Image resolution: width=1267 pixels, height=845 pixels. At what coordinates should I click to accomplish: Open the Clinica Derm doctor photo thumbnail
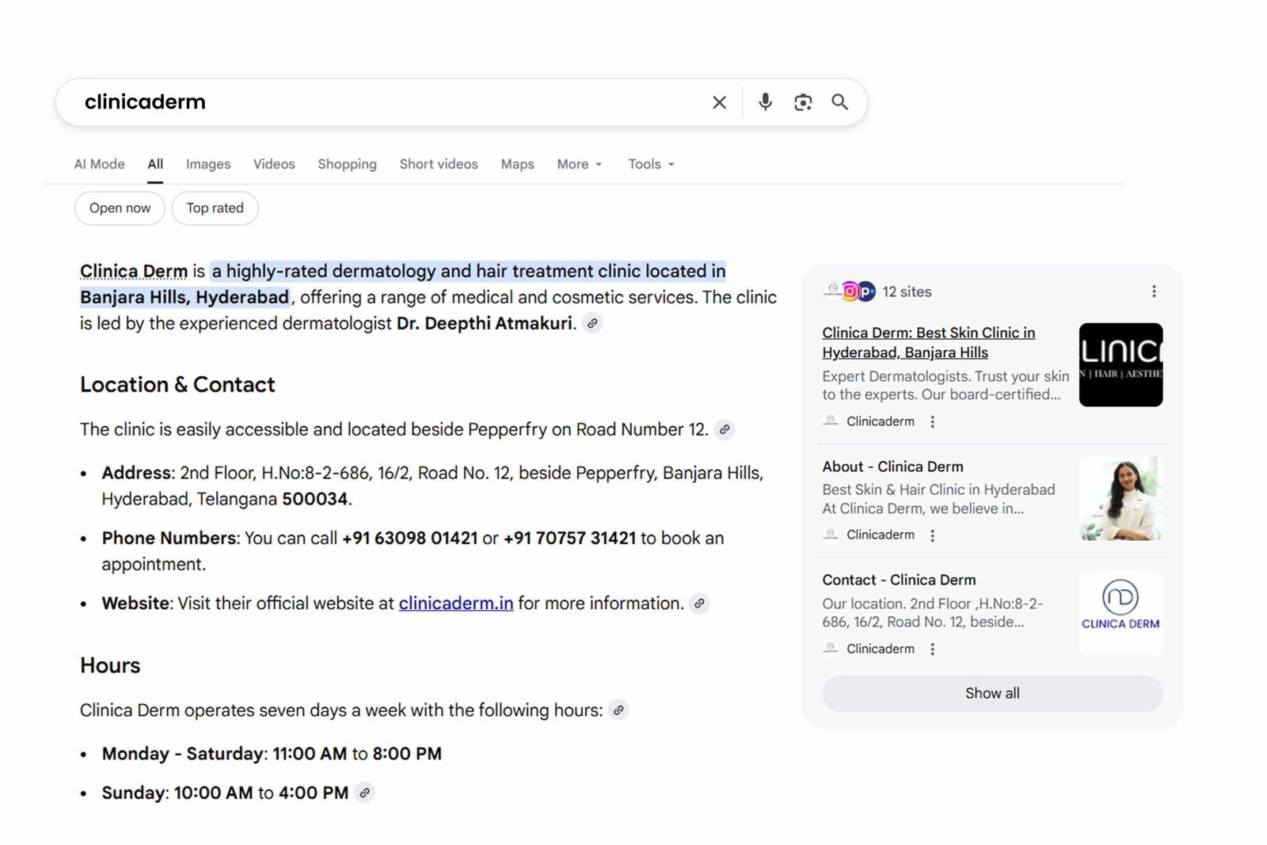pyautogui.click(x=1121, y=498)
